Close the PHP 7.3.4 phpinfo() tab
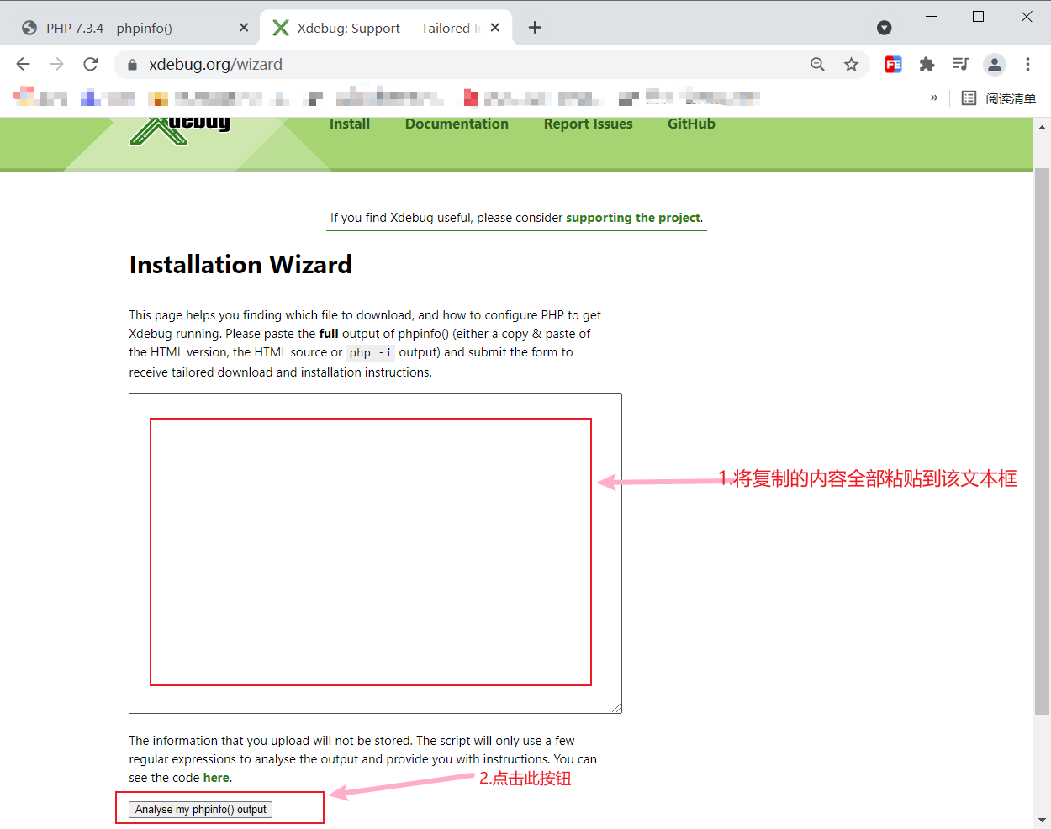This screenshot has height=829, width=1051. pyautogui.click(x=244, y=28)
